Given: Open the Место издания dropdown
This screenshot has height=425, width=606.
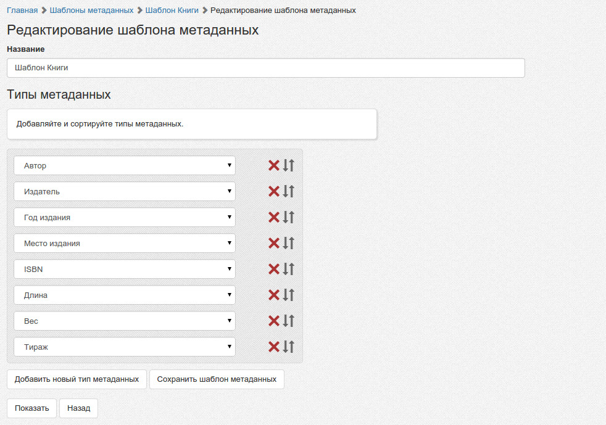Looking at the screenshot, I should (x=124, y=243).
